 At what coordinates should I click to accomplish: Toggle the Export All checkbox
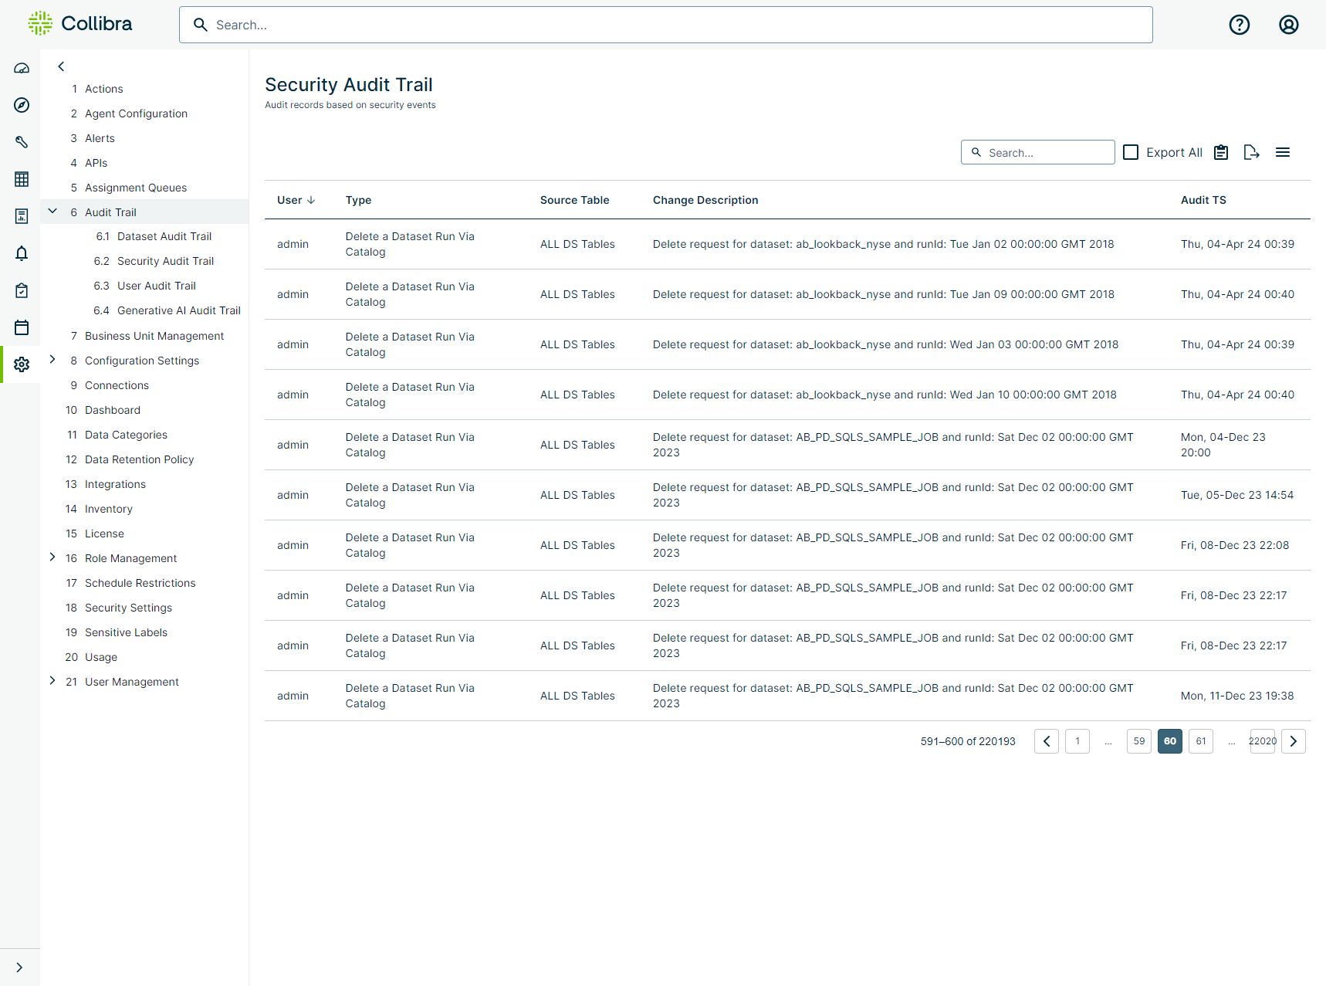coord(1131,152)
